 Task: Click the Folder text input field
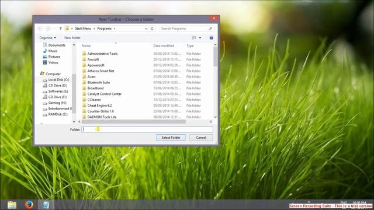[x=147, y=129]
